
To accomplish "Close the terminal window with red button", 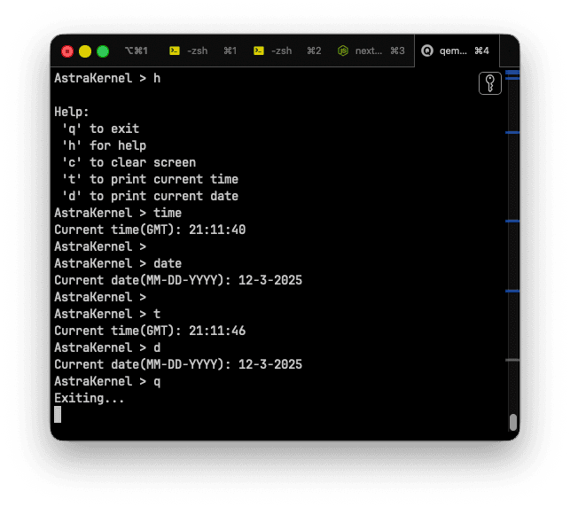I will (x=67, y=51).
